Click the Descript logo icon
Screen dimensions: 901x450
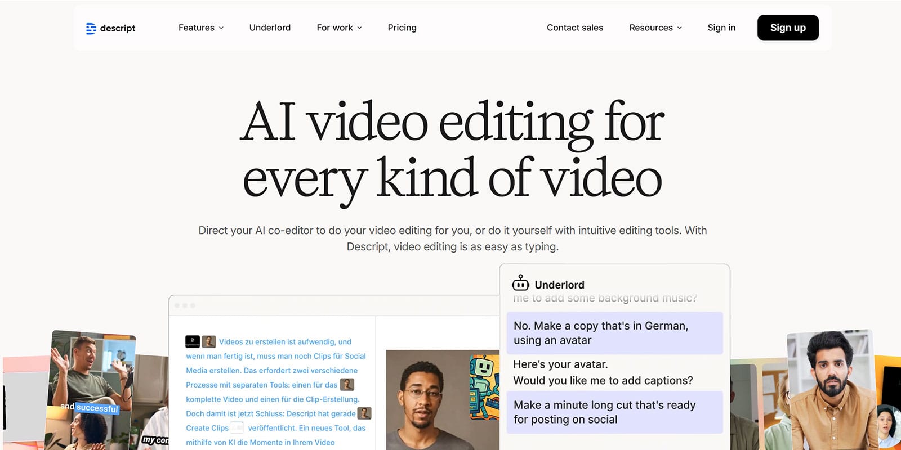pyautogui.click(x=91, y=28)
